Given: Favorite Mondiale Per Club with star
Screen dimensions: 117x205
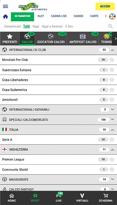Looking at the screenshot, I should 112,60.
